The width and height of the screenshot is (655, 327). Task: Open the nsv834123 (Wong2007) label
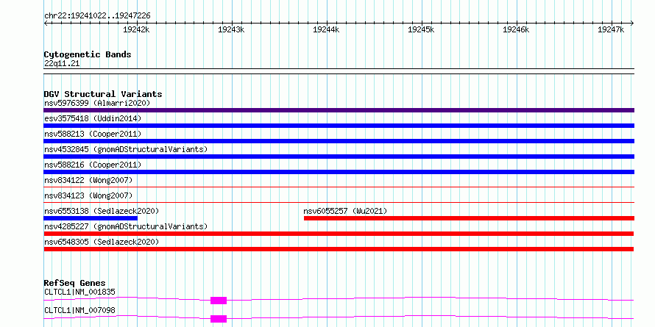88,195
